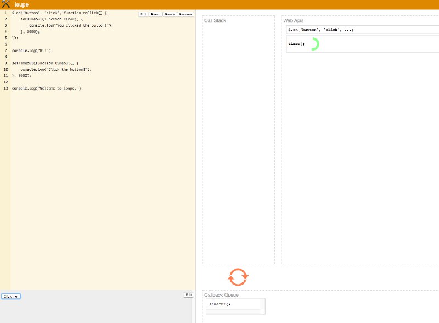The height and width of the screenshot is (323, 439).
Task: Rerun the code with the Rerun button
Action: pyautogui.click(x=156, y=14)
